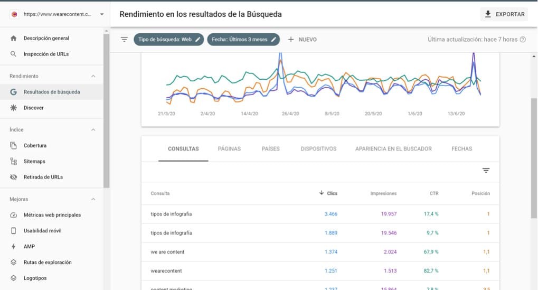Add a new filter with Nuevo
The width and height of the screenshot is (538, 290).
point(302,40)
